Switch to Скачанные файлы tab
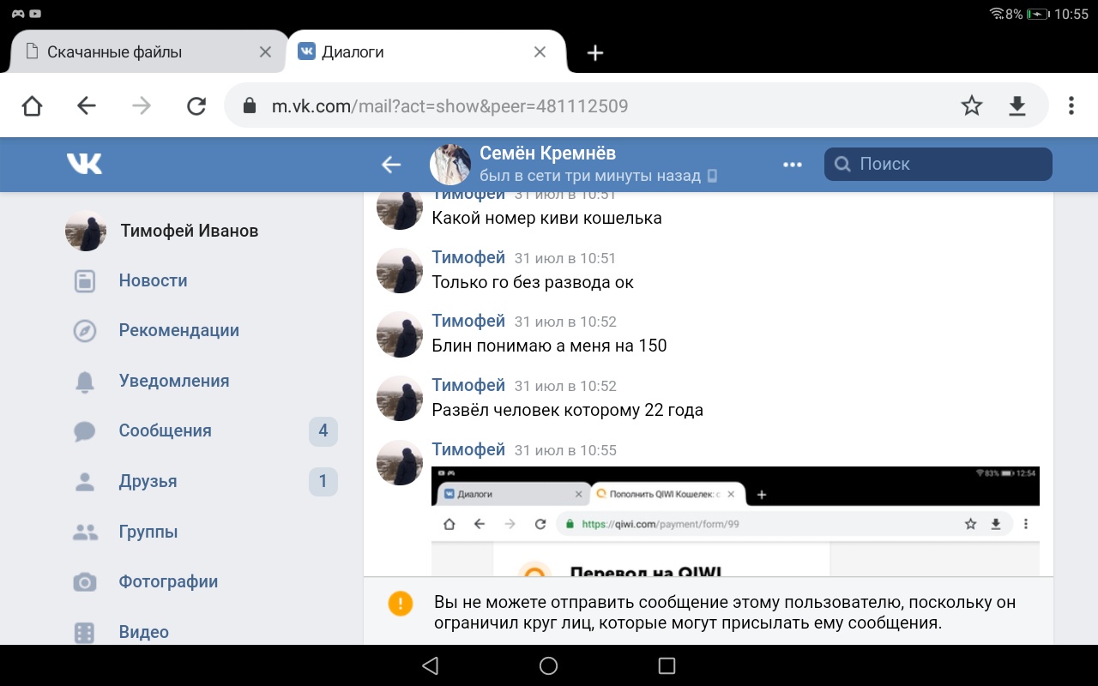1098x686 pixels. click(114, 52)
